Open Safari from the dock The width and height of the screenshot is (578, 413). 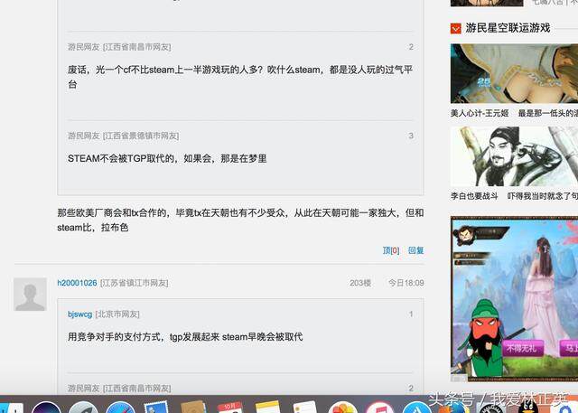click(120, 407)
